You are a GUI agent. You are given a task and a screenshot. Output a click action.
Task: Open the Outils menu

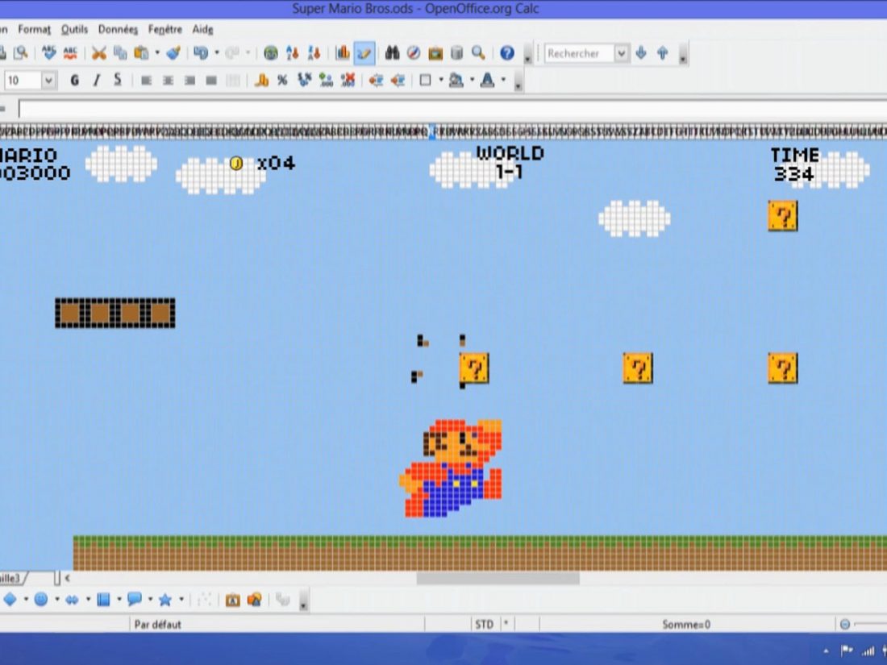pos(74,29)
